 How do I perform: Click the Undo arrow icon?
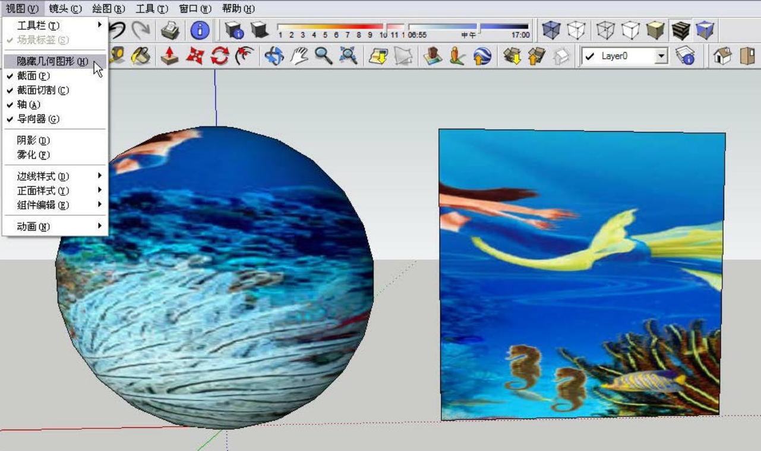[x=118, y=30]
